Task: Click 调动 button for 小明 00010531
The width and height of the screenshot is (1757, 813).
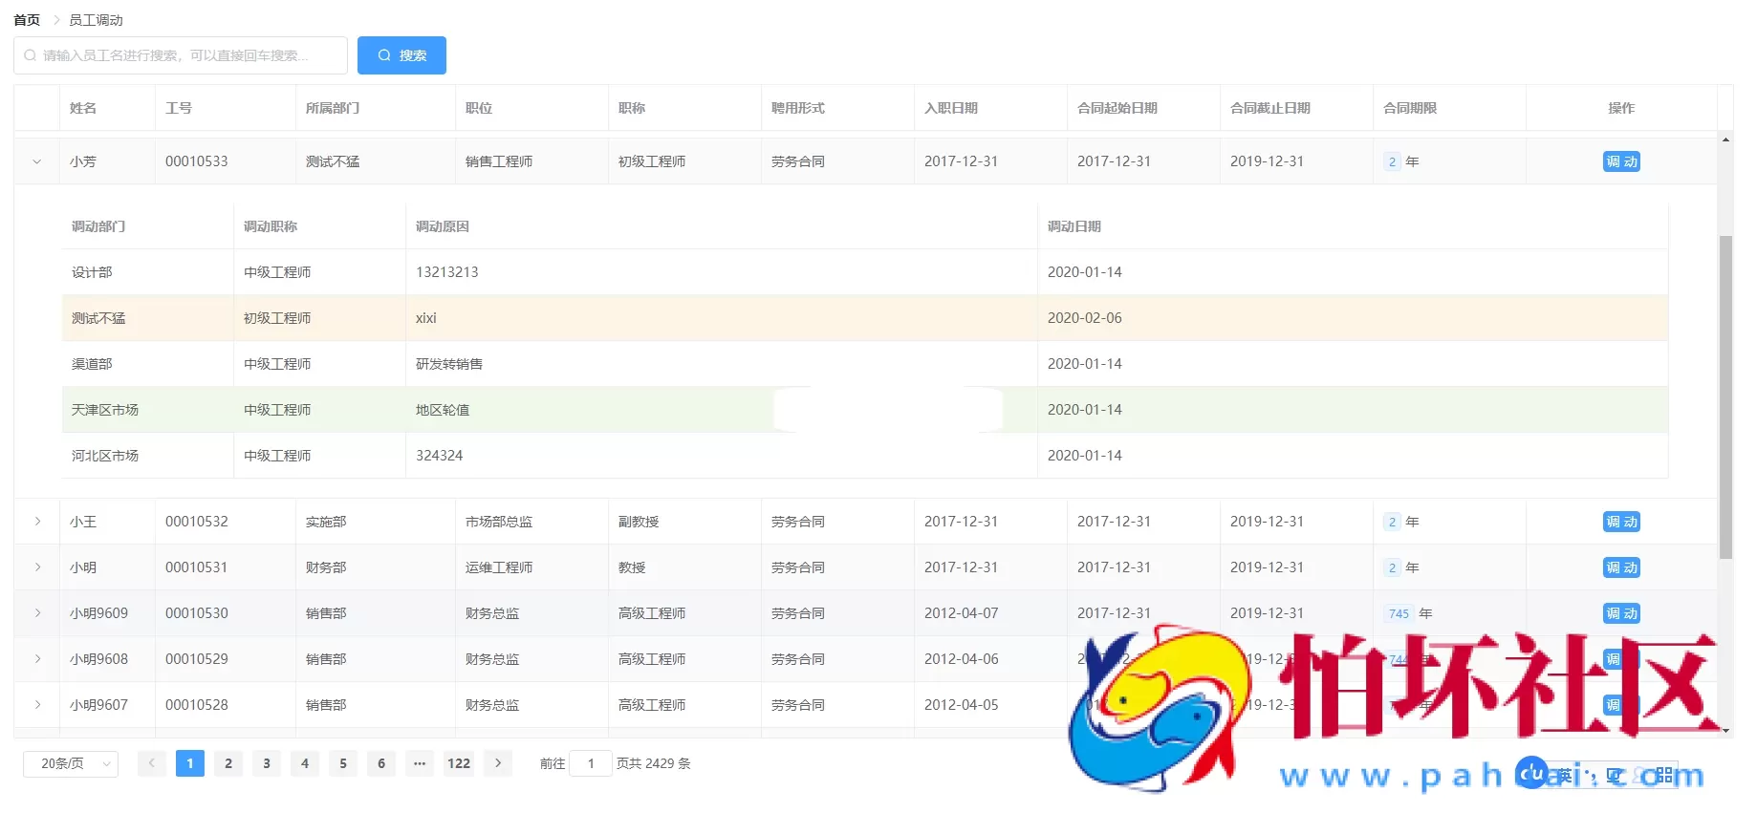Action: (x=1621, y=567)
